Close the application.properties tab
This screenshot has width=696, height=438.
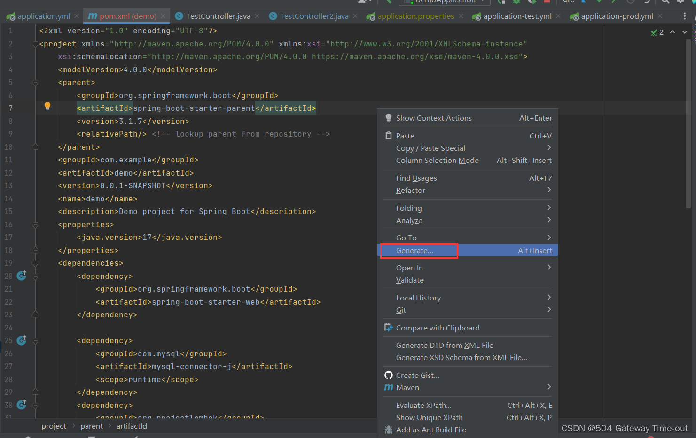click(x=461, y=16)
